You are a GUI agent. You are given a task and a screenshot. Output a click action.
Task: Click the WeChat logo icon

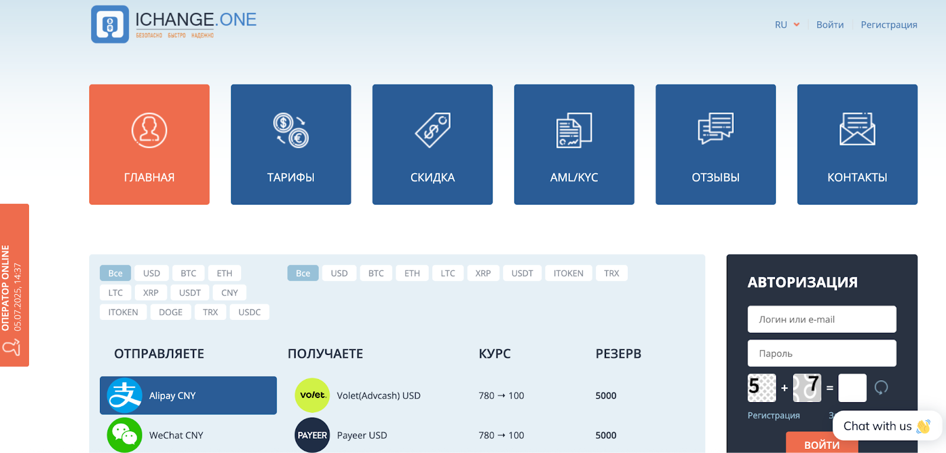pos(124,435)
